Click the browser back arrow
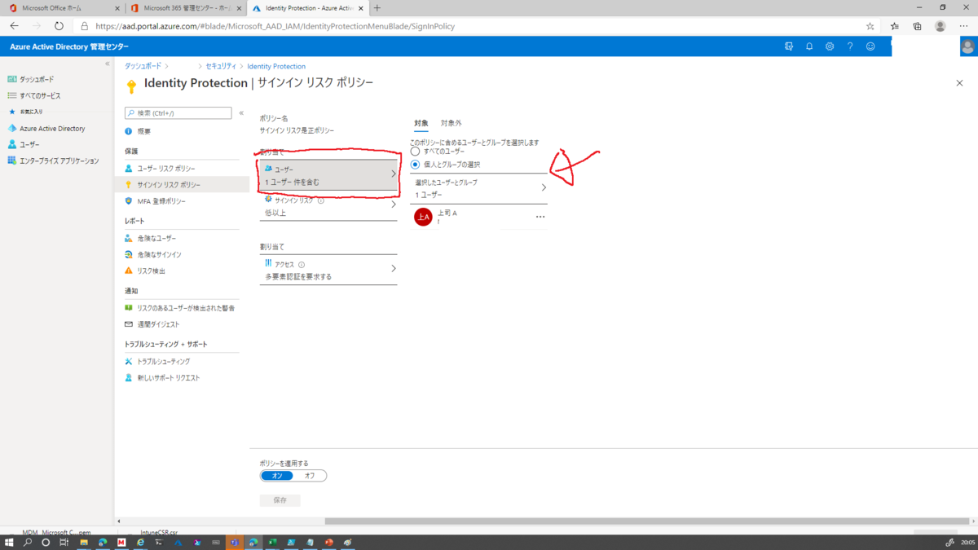 tap(14, 26)
